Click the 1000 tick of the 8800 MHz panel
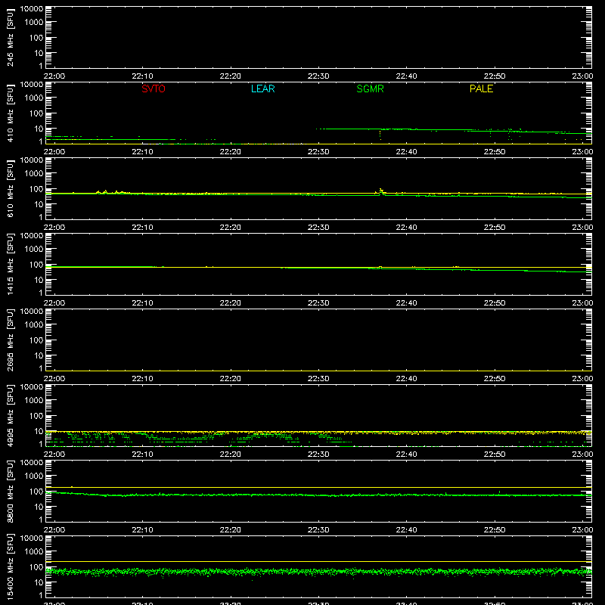 tap(34, 476)
